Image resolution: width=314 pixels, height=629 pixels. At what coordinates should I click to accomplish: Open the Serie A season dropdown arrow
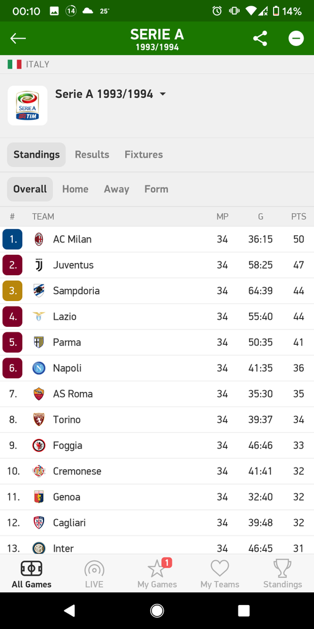(x=163, y=94)
